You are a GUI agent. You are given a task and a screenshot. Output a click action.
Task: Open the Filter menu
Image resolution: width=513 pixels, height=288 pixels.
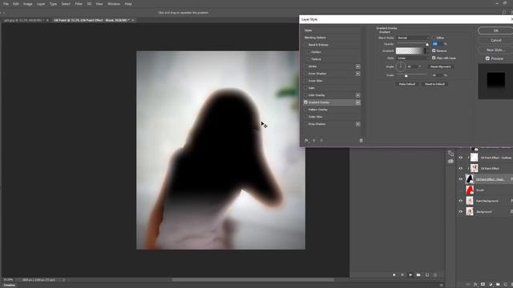79,4
